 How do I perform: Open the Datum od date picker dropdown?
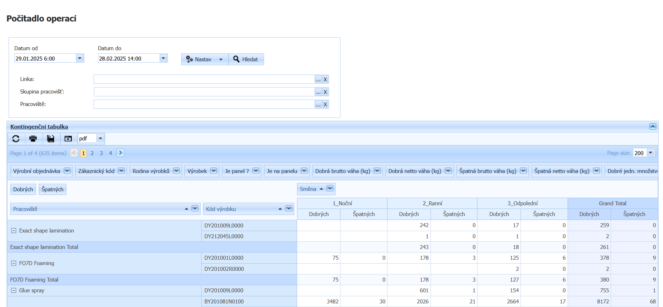point(80,58)
